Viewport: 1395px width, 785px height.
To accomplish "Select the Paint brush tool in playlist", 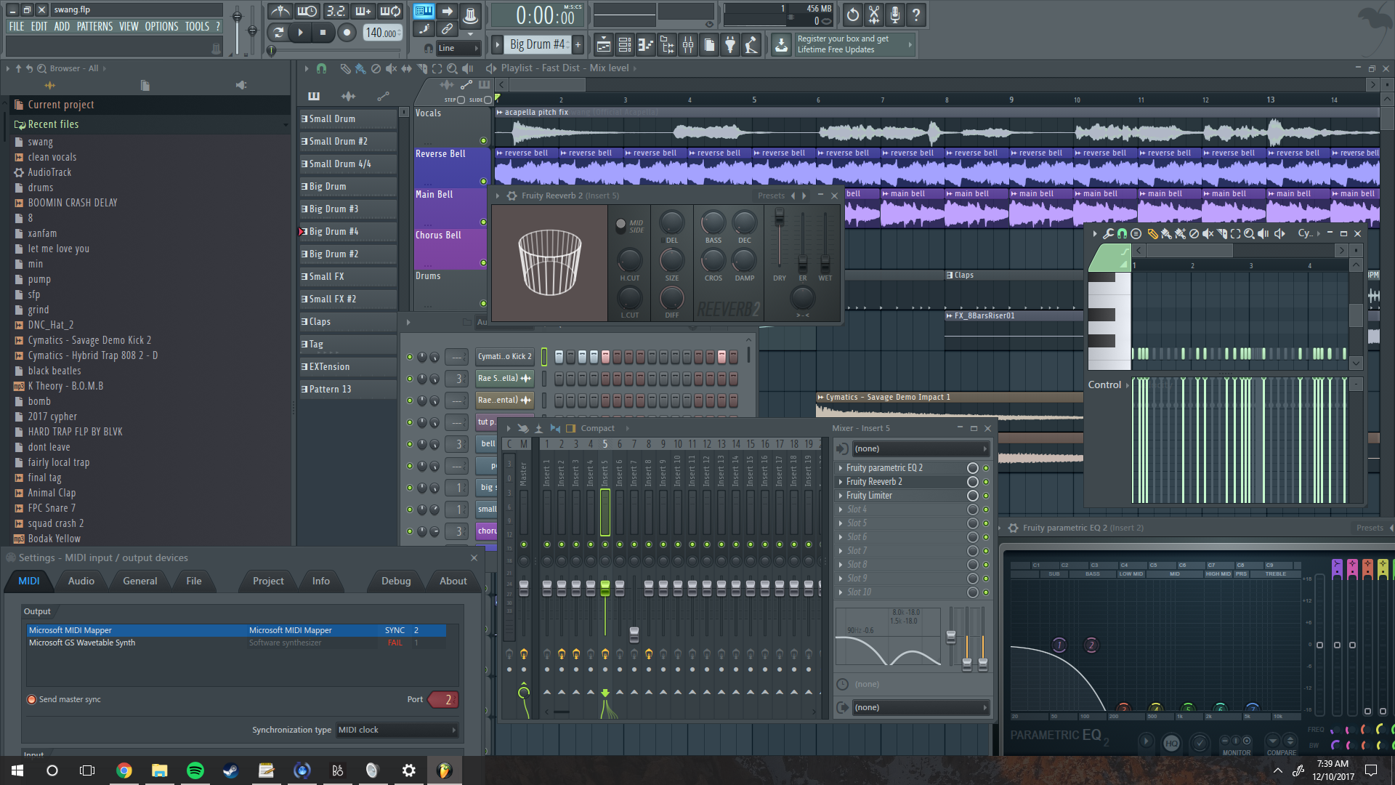I will (x=360, y=68).
